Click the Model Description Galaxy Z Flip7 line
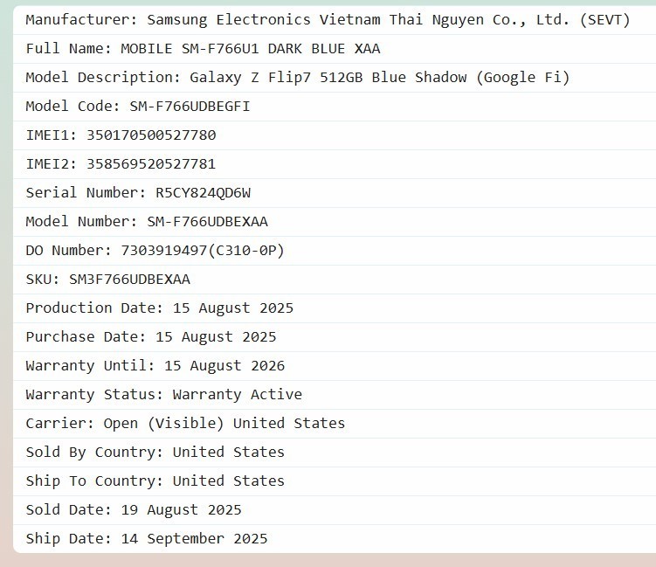The width and height of the screenshot is (656, 567). [297, 78]
